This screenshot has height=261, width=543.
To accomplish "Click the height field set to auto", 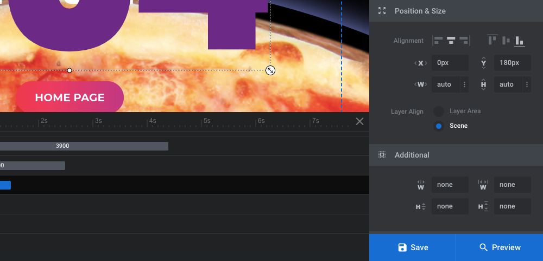I will pyautogui.click(x=508, y=84).
